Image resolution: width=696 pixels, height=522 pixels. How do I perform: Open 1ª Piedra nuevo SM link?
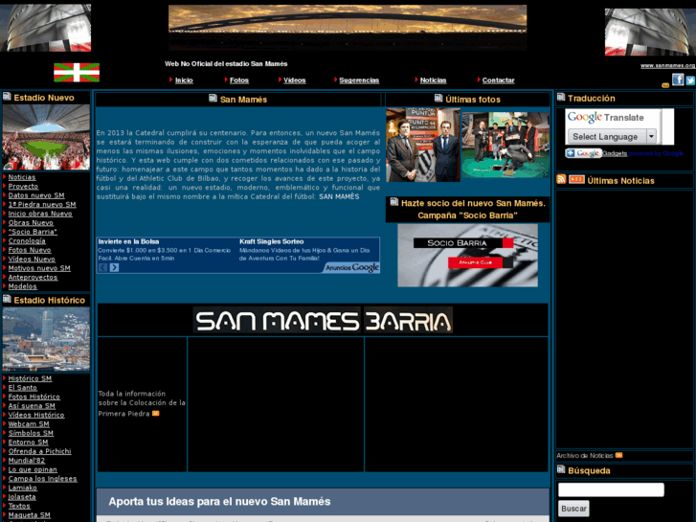(x=42, y=205)
